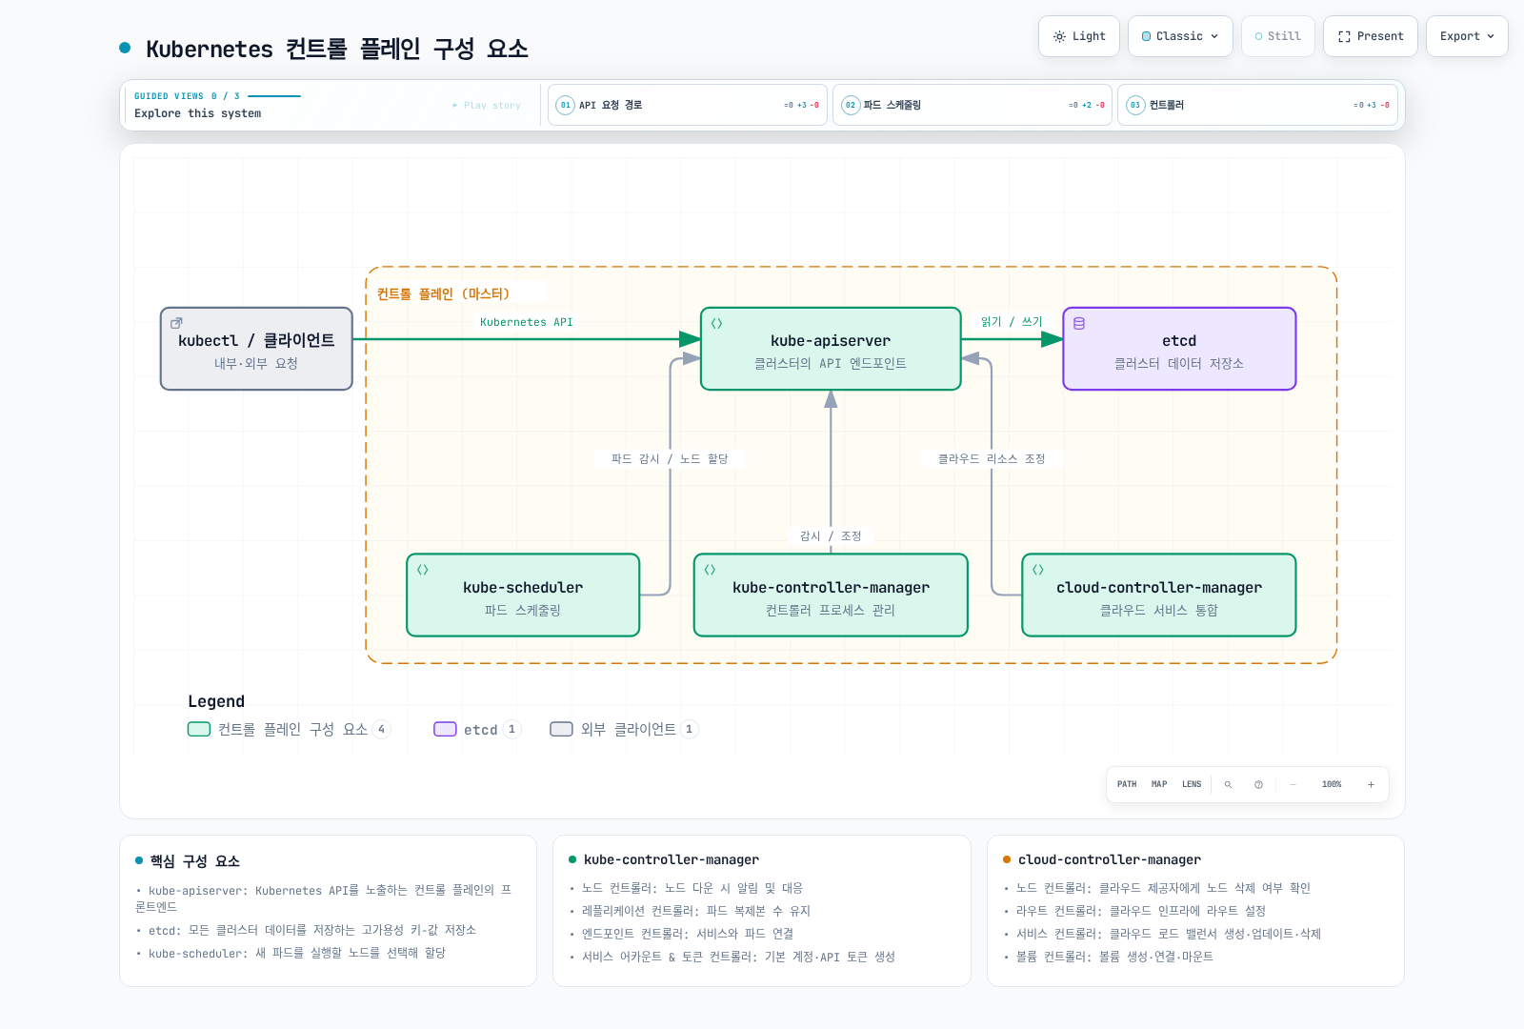Viewport: 1524px width, 1029px height.
Task: Zoom in with the plus button
Action: pyautogui.click(x=1371, y=784)
